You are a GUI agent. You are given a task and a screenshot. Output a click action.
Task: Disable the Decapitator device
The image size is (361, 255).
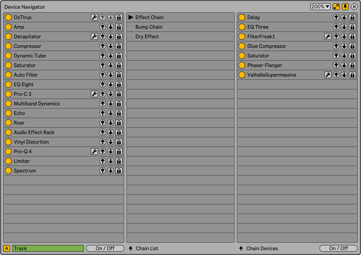pos(8,36)
